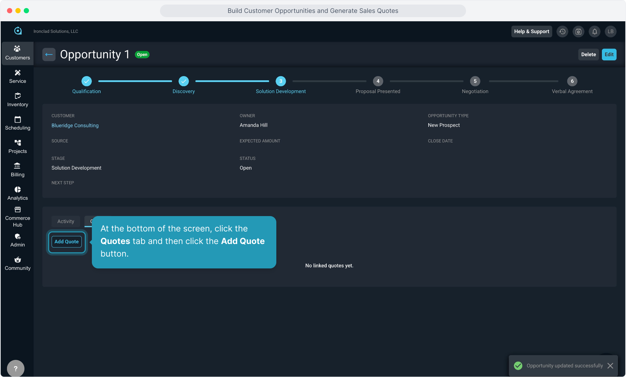Delete this opportunity
This screenshot has width=626, height=377.
tap(588, 54)
